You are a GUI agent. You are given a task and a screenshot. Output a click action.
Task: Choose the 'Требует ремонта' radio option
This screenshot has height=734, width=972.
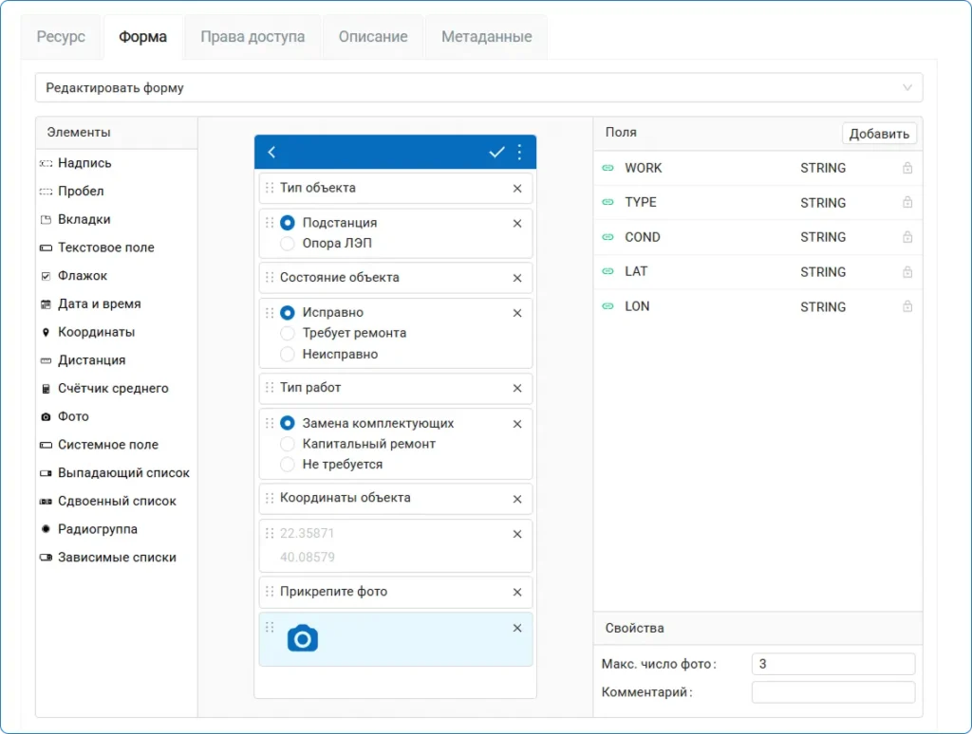[288, 333]
